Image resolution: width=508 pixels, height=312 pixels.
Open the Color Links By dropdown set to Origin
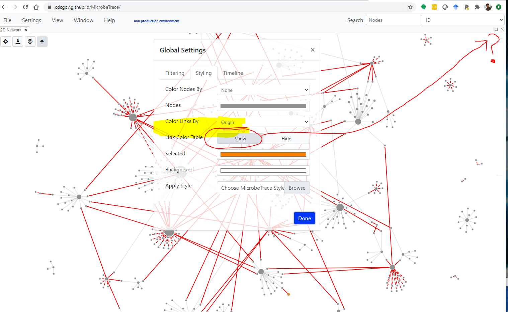coord(263,122)
